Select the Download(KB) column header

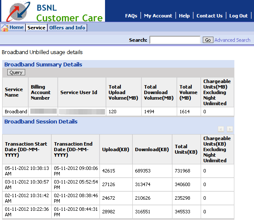pos(152,149)
